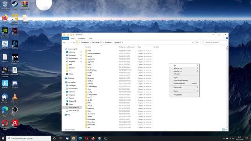Open the Vista ribbon tab

pyautogui.click(x=91, y=38)
